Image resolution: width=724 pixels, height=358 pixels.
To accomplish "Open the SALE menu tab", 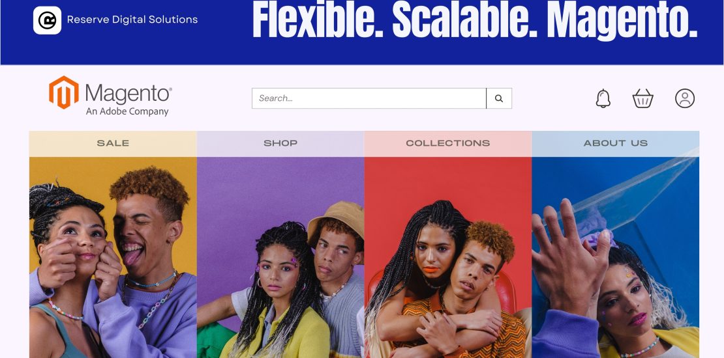I will 113,143.
